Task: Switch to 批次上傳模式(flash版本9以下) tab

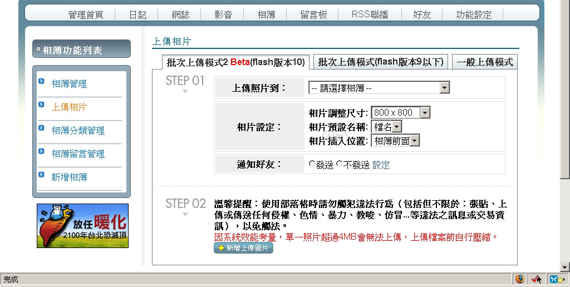Action: [381, 62]
